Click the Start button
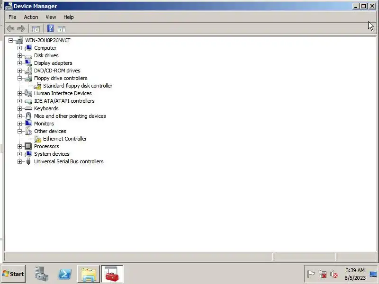The image size is (379, 284). 13,274
